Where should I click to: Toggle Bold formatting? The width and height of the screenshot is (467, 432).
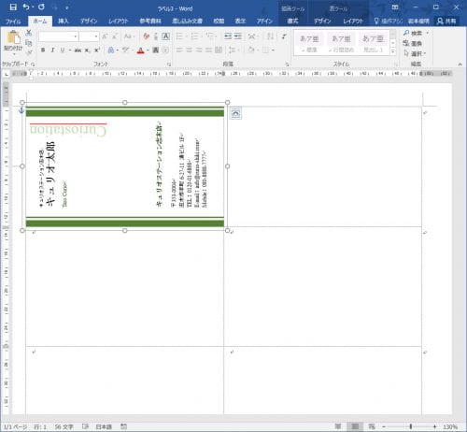coord(43,50)
